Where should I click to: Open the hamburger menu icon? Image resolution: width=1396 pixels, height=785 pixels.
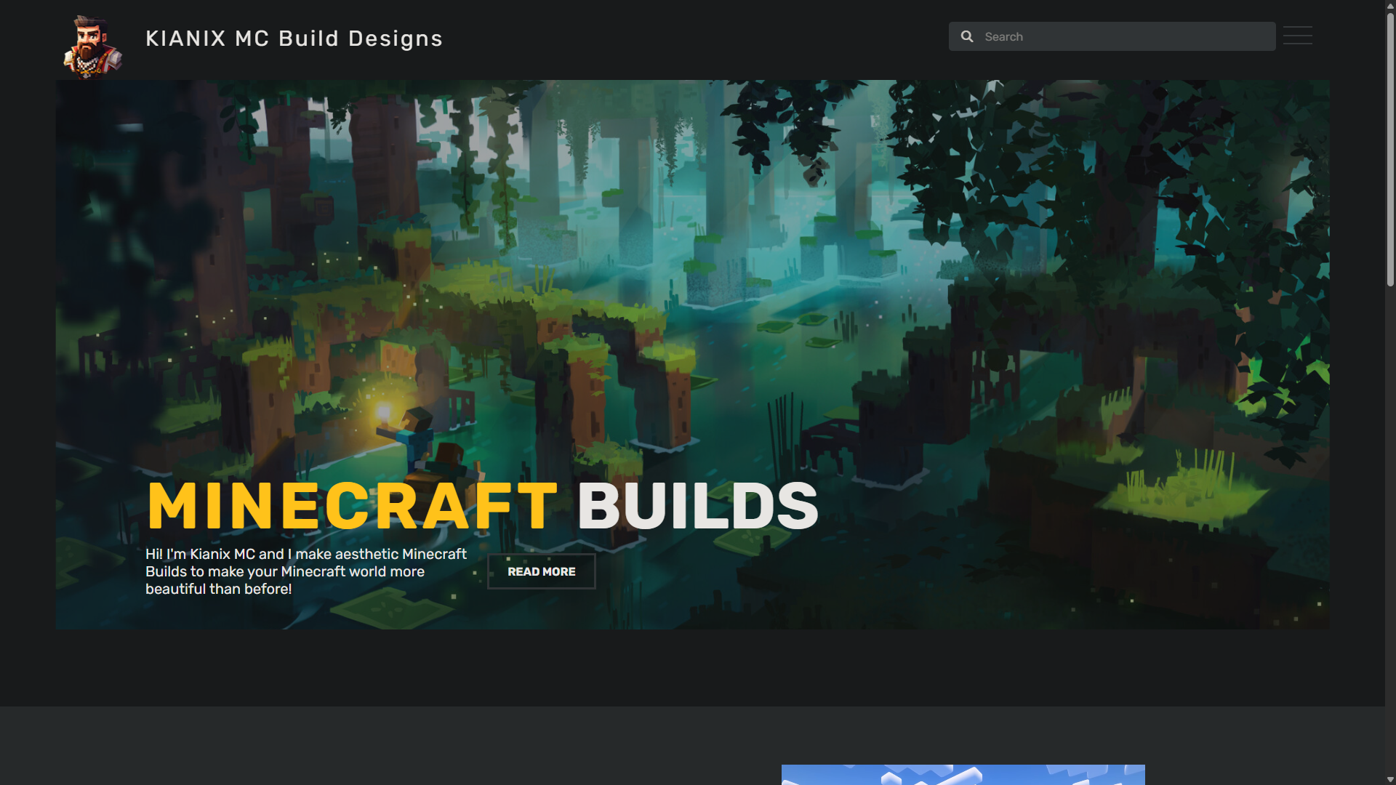1297,36
